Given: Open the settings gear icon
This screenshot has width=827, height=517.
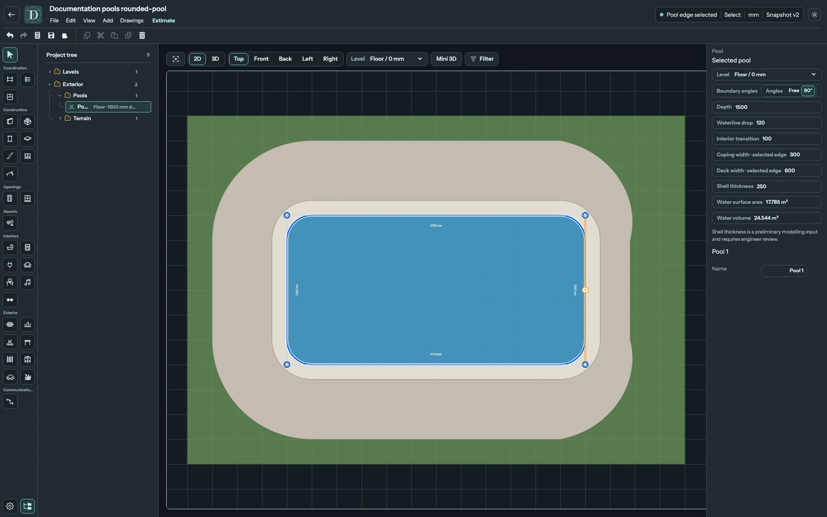Looking at the screenshot, I should tap(10, 506).
